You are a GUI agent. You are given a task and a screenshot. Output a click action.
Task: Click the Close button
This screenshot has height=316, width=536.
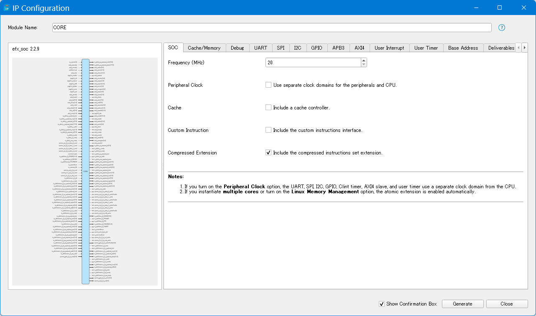(507, 304)
